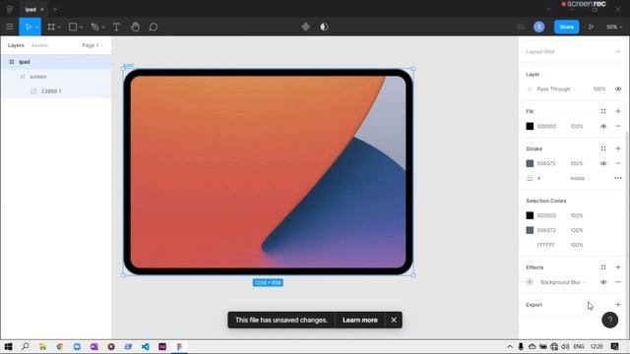
Task: Remove the Background Blur effect
Action: [618, 282]
